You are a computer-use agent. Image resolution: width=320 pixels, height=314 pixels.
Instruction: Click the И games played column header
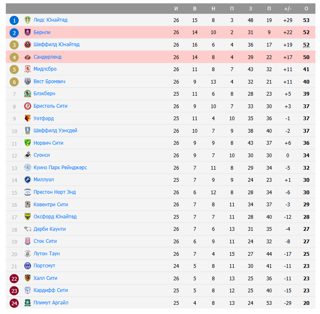[176, 9]
